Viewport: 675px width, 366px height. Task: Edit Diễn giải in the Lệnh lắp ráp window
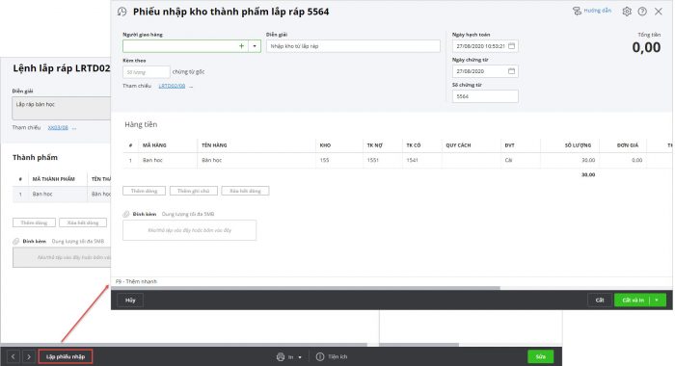[61, 108]
